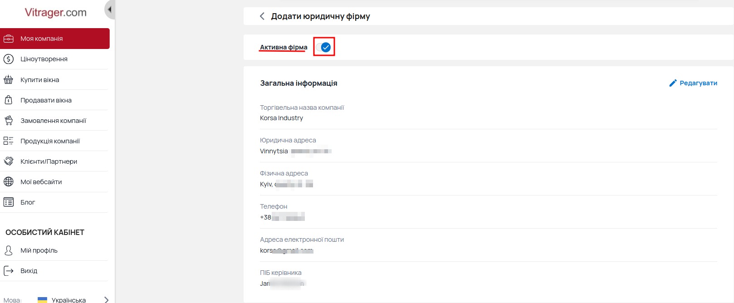
Task: Log out via Вихід
Action: pyautogui.click(x=29, y=271)
